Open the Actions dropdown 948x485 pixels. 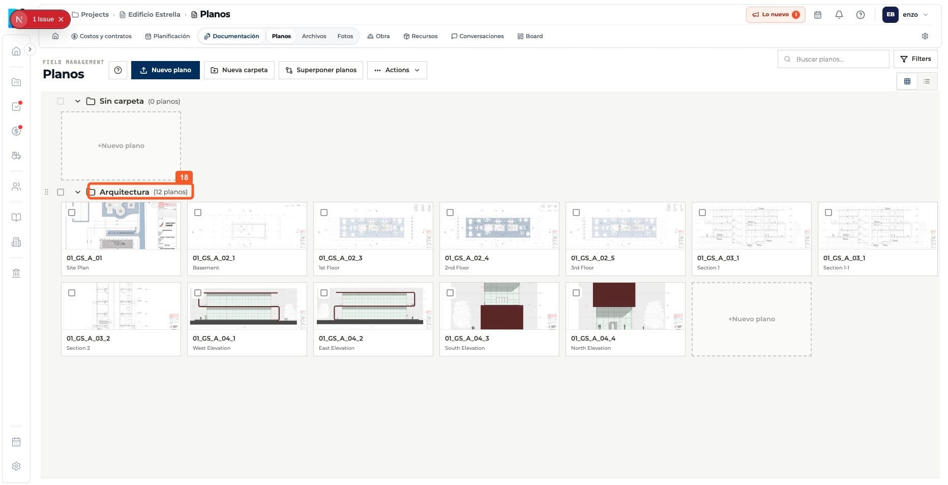point(397,70)
